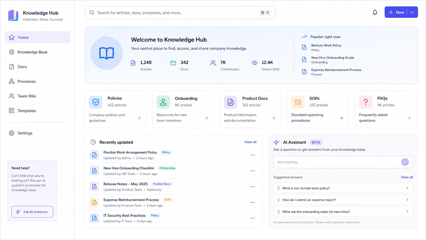Image resolution: width=426 pixels, height=240 pixels.
Task: Click the FAQs question mark icon
Action: click(x=366, y=102)
